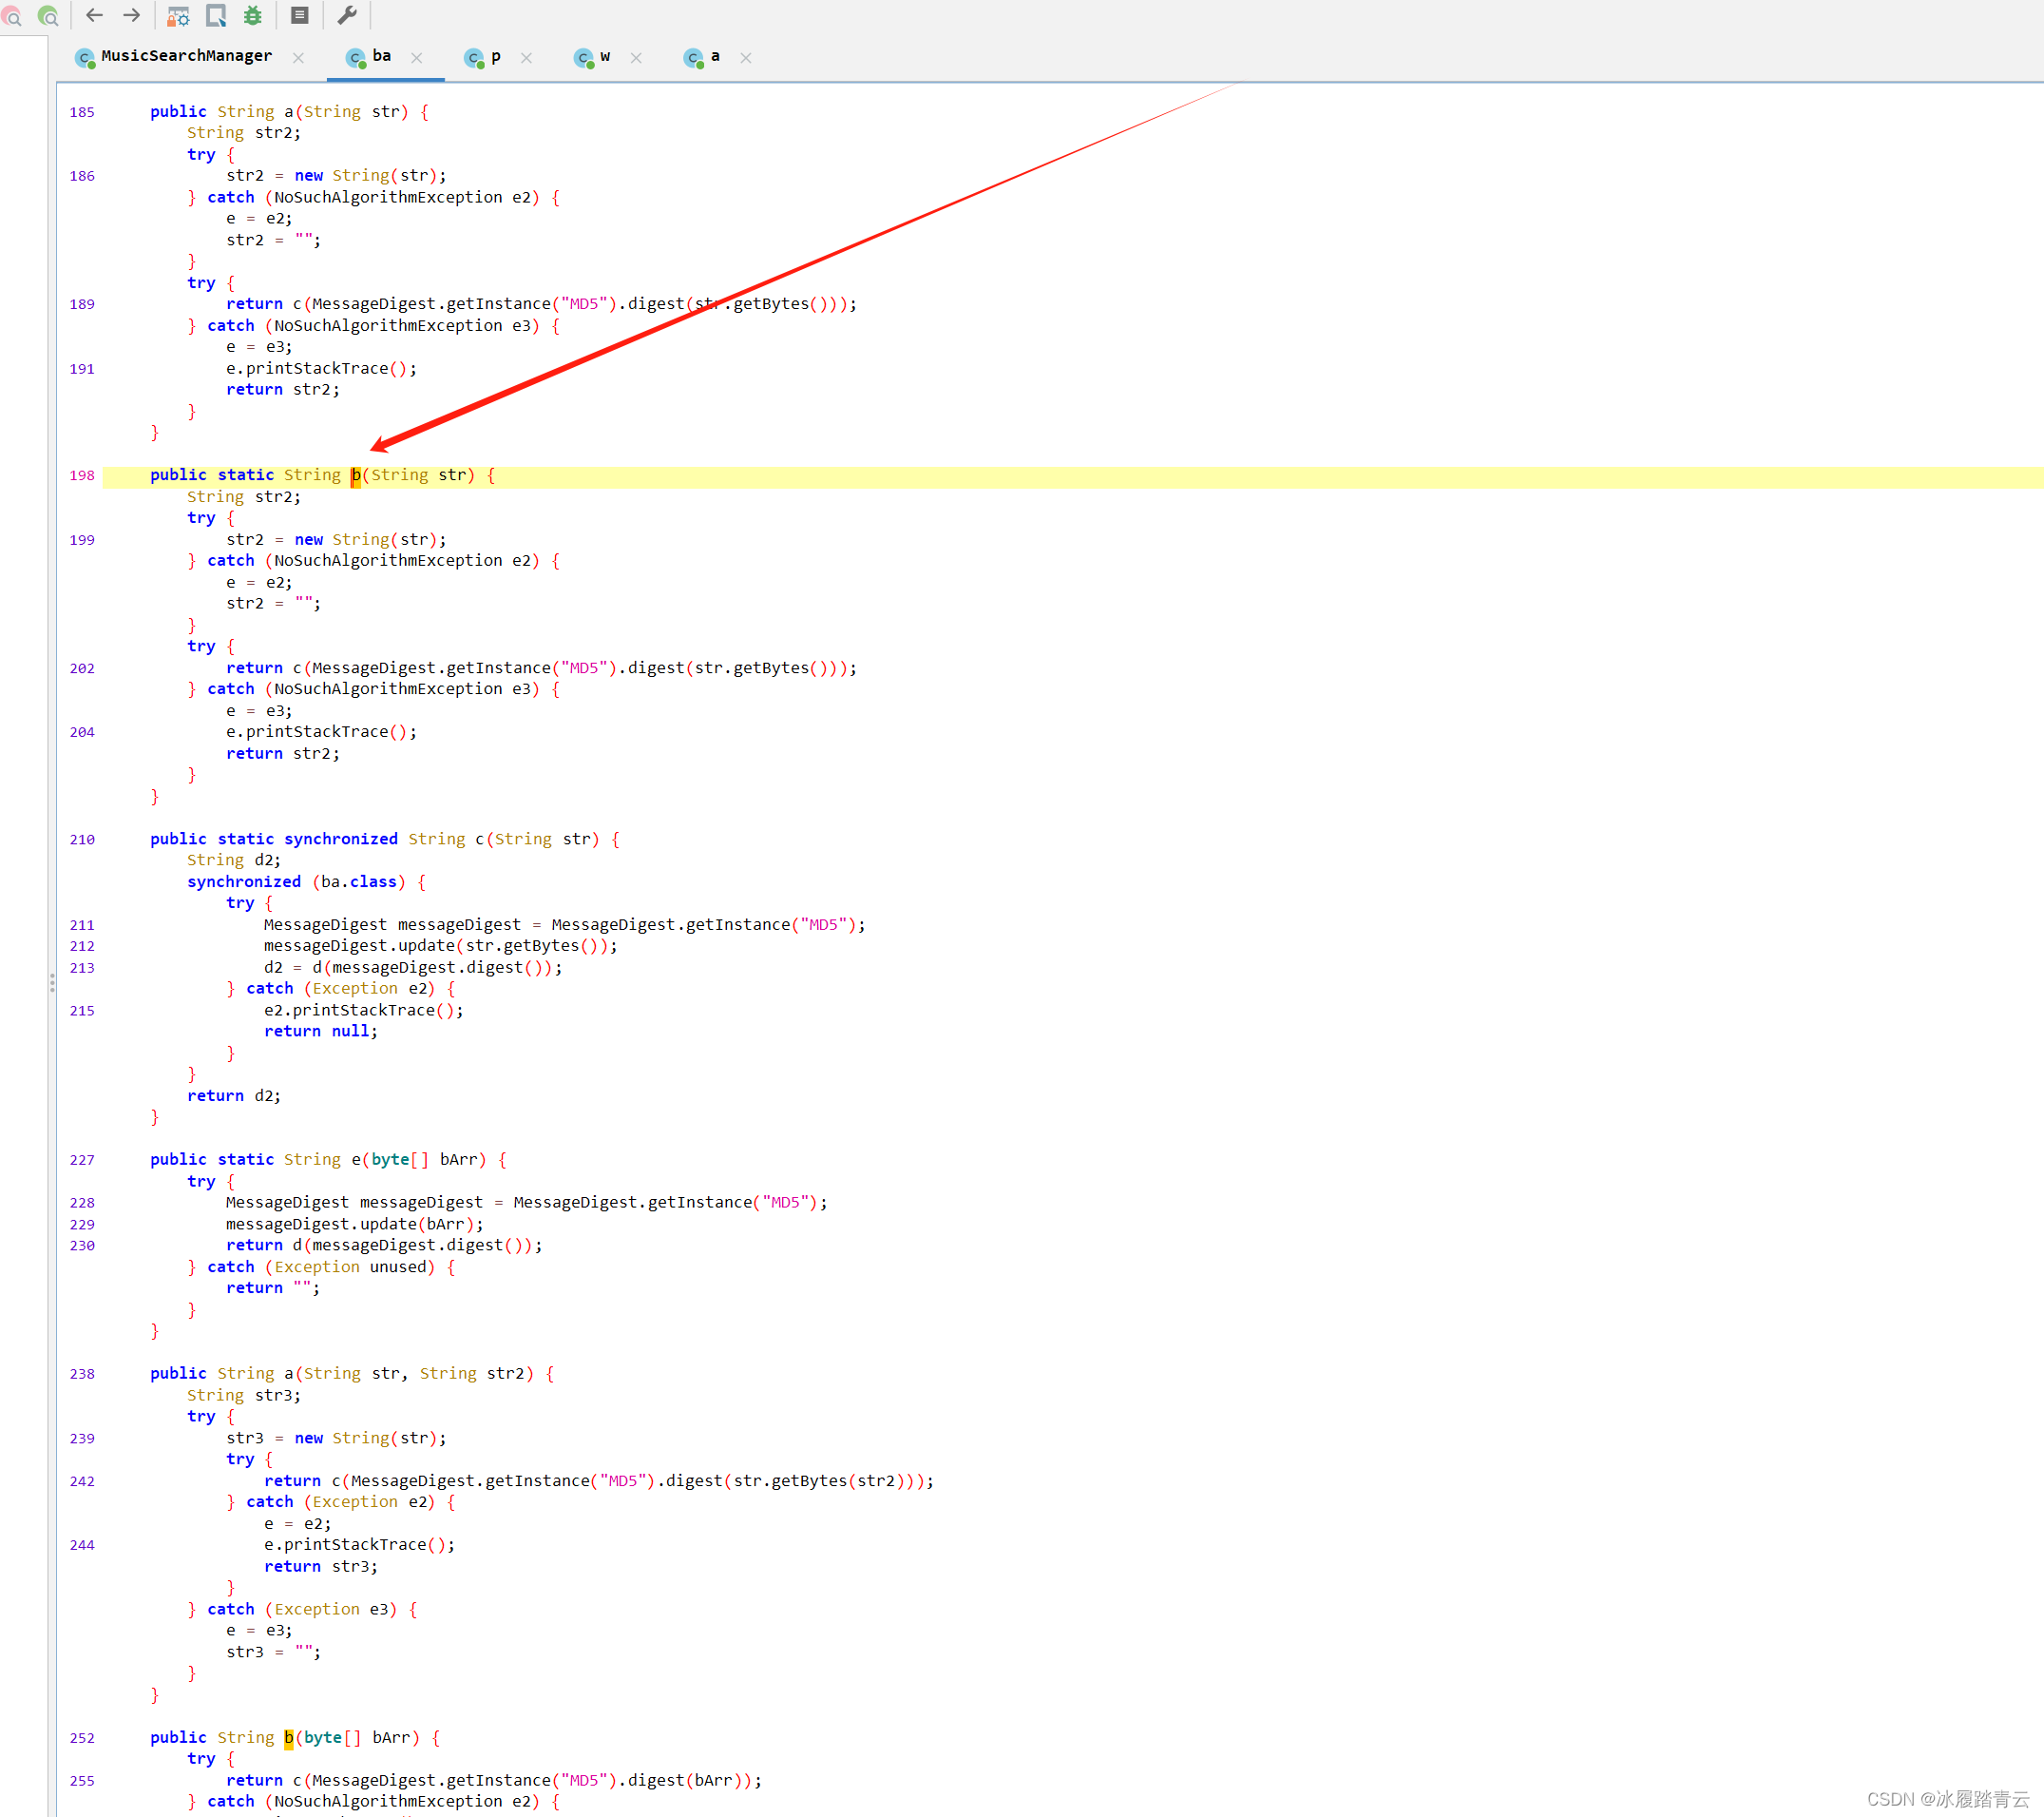Click digest(bArr) call on line 255

(x=685, y=1781)
